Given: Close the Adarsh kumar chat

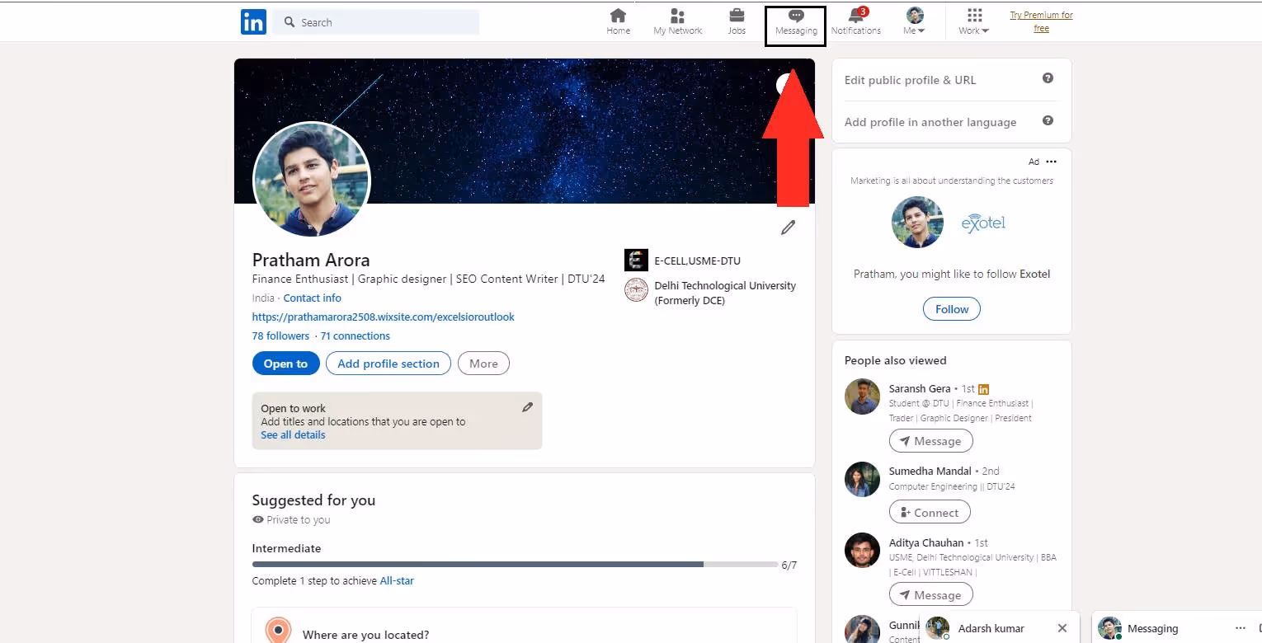Looking at the screenshot, I should pos(1062,628).
